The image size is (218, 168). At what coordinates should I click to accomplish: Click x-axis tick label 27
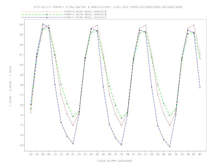85,154
